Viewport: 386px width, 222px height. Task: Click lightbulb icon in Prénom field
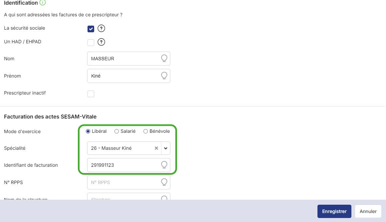164,76
